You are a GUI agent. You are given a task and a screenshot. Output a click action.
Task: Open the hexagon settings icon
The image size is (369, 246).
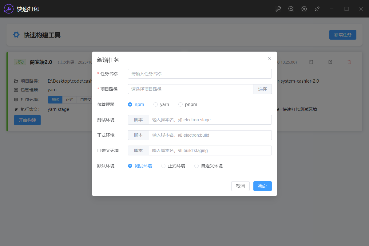(304, 9)
